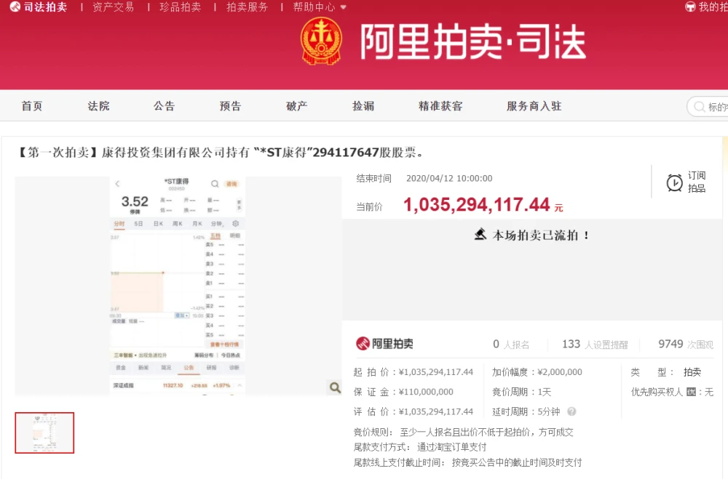Viewport: 728px width, 479px height.
Task: Click the 133 人设置提醒 counter
Action: click(x=595, y=344)
